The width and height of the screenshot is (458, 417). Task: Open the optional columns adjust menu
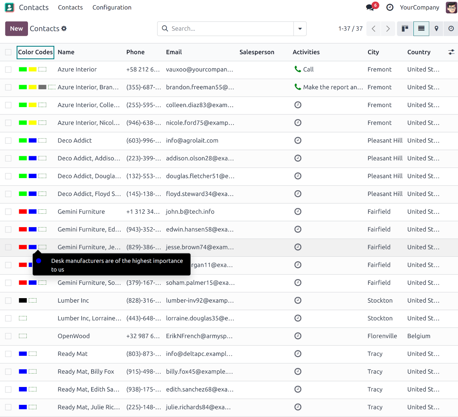[x=451, y=52]
